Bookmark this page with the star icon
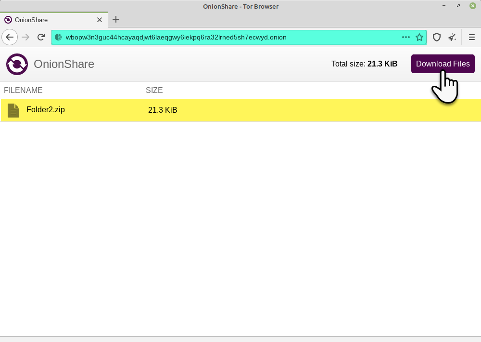Viewport: 481px width, 342px height. point(419,37)
